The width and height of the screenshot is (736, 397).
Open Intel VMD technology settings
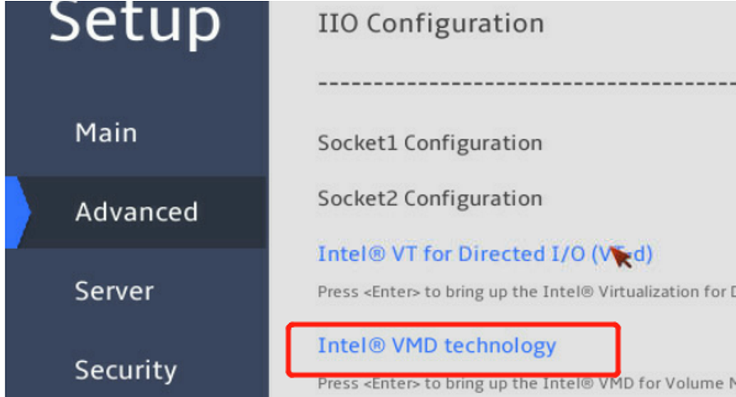436,345
